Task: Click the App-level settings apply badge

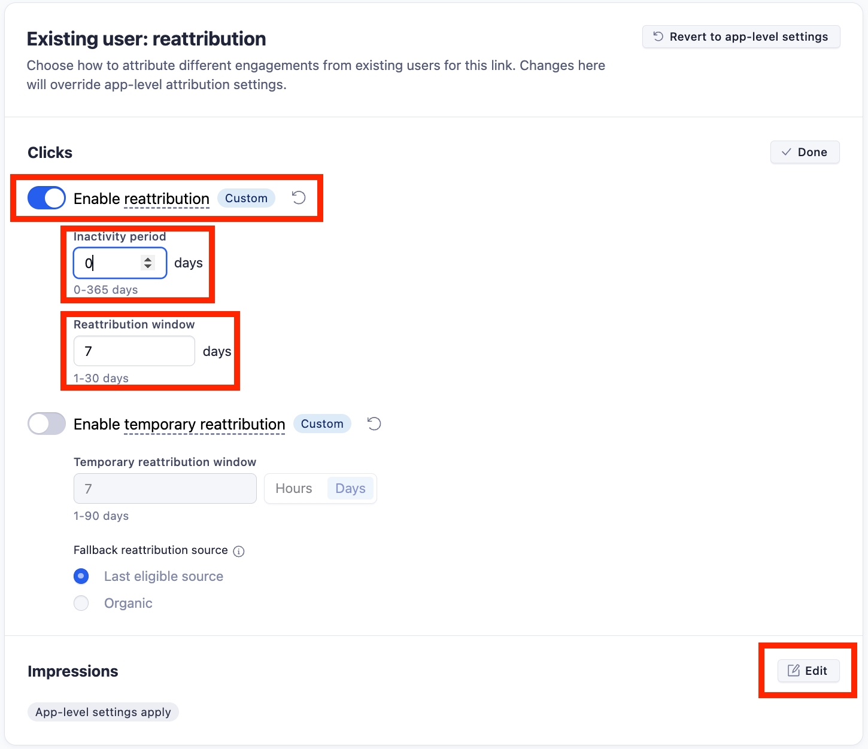Action: tap(103, 712)
